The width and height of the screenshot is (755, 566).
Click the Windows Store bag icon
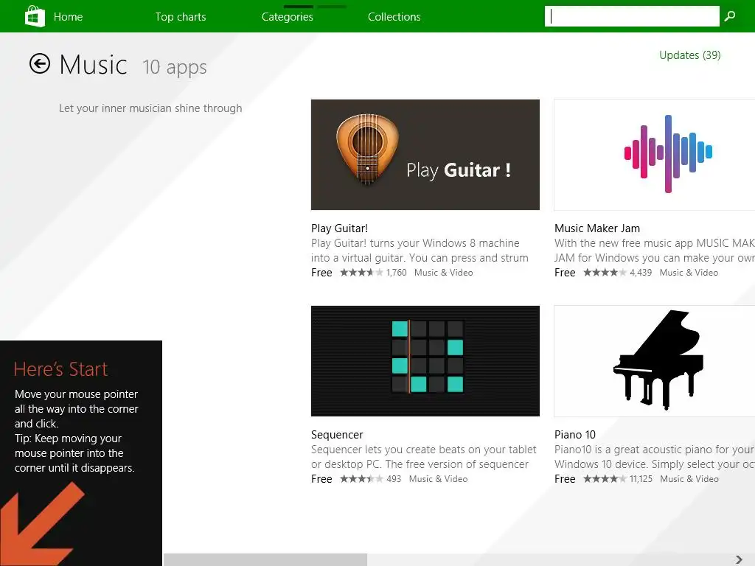coord(35,16)
